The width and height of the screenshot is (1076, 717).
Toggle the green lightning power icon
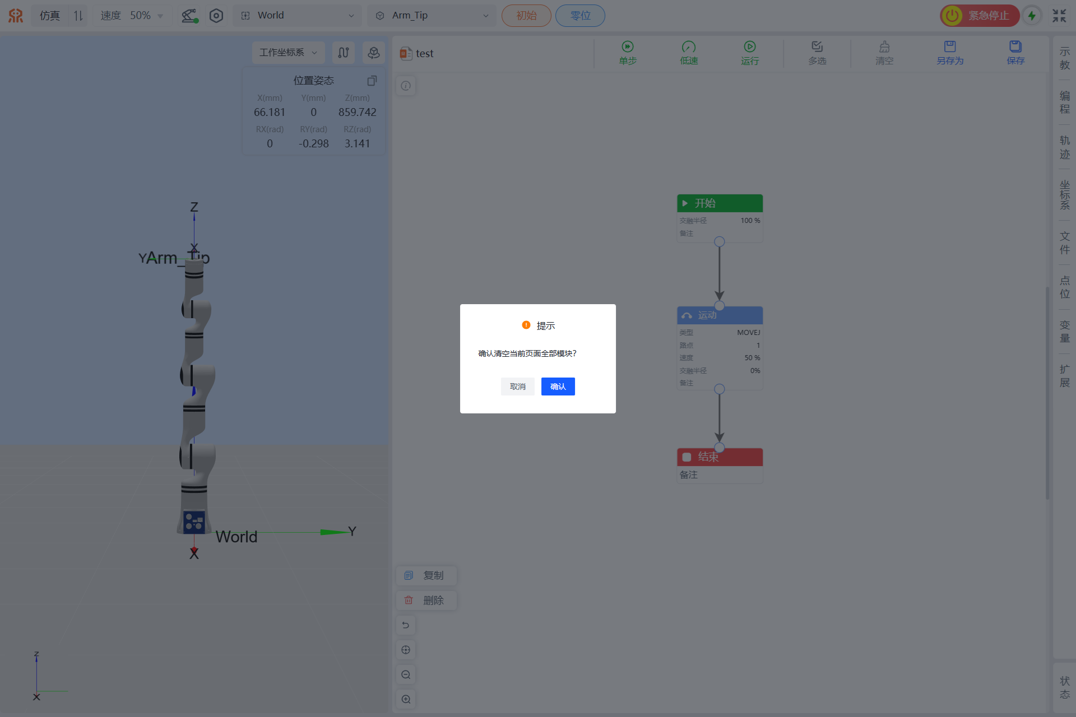1032,16
